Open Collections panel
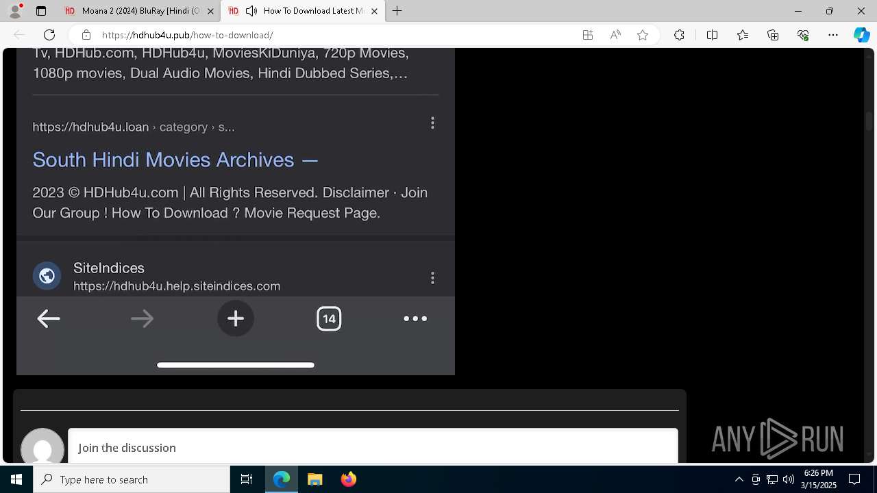The image size is (877, 493). [773, 35]
